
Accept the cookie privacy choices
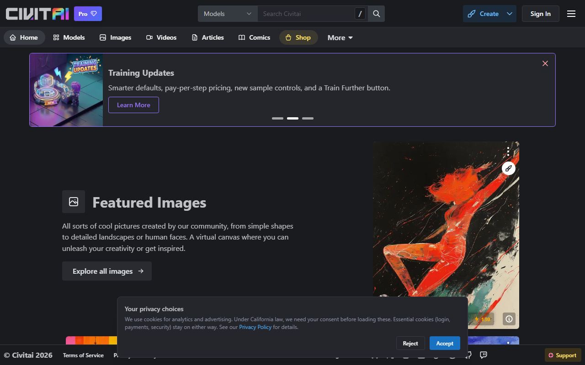445,343
